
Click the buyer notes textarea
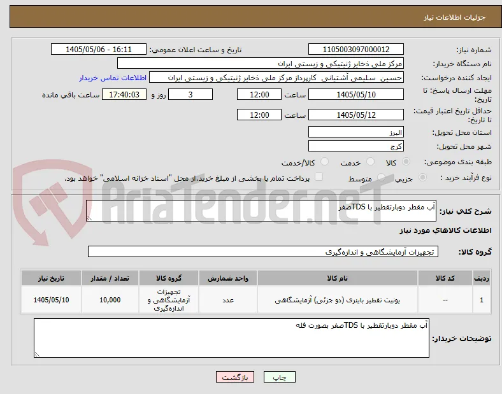point(231,338)
